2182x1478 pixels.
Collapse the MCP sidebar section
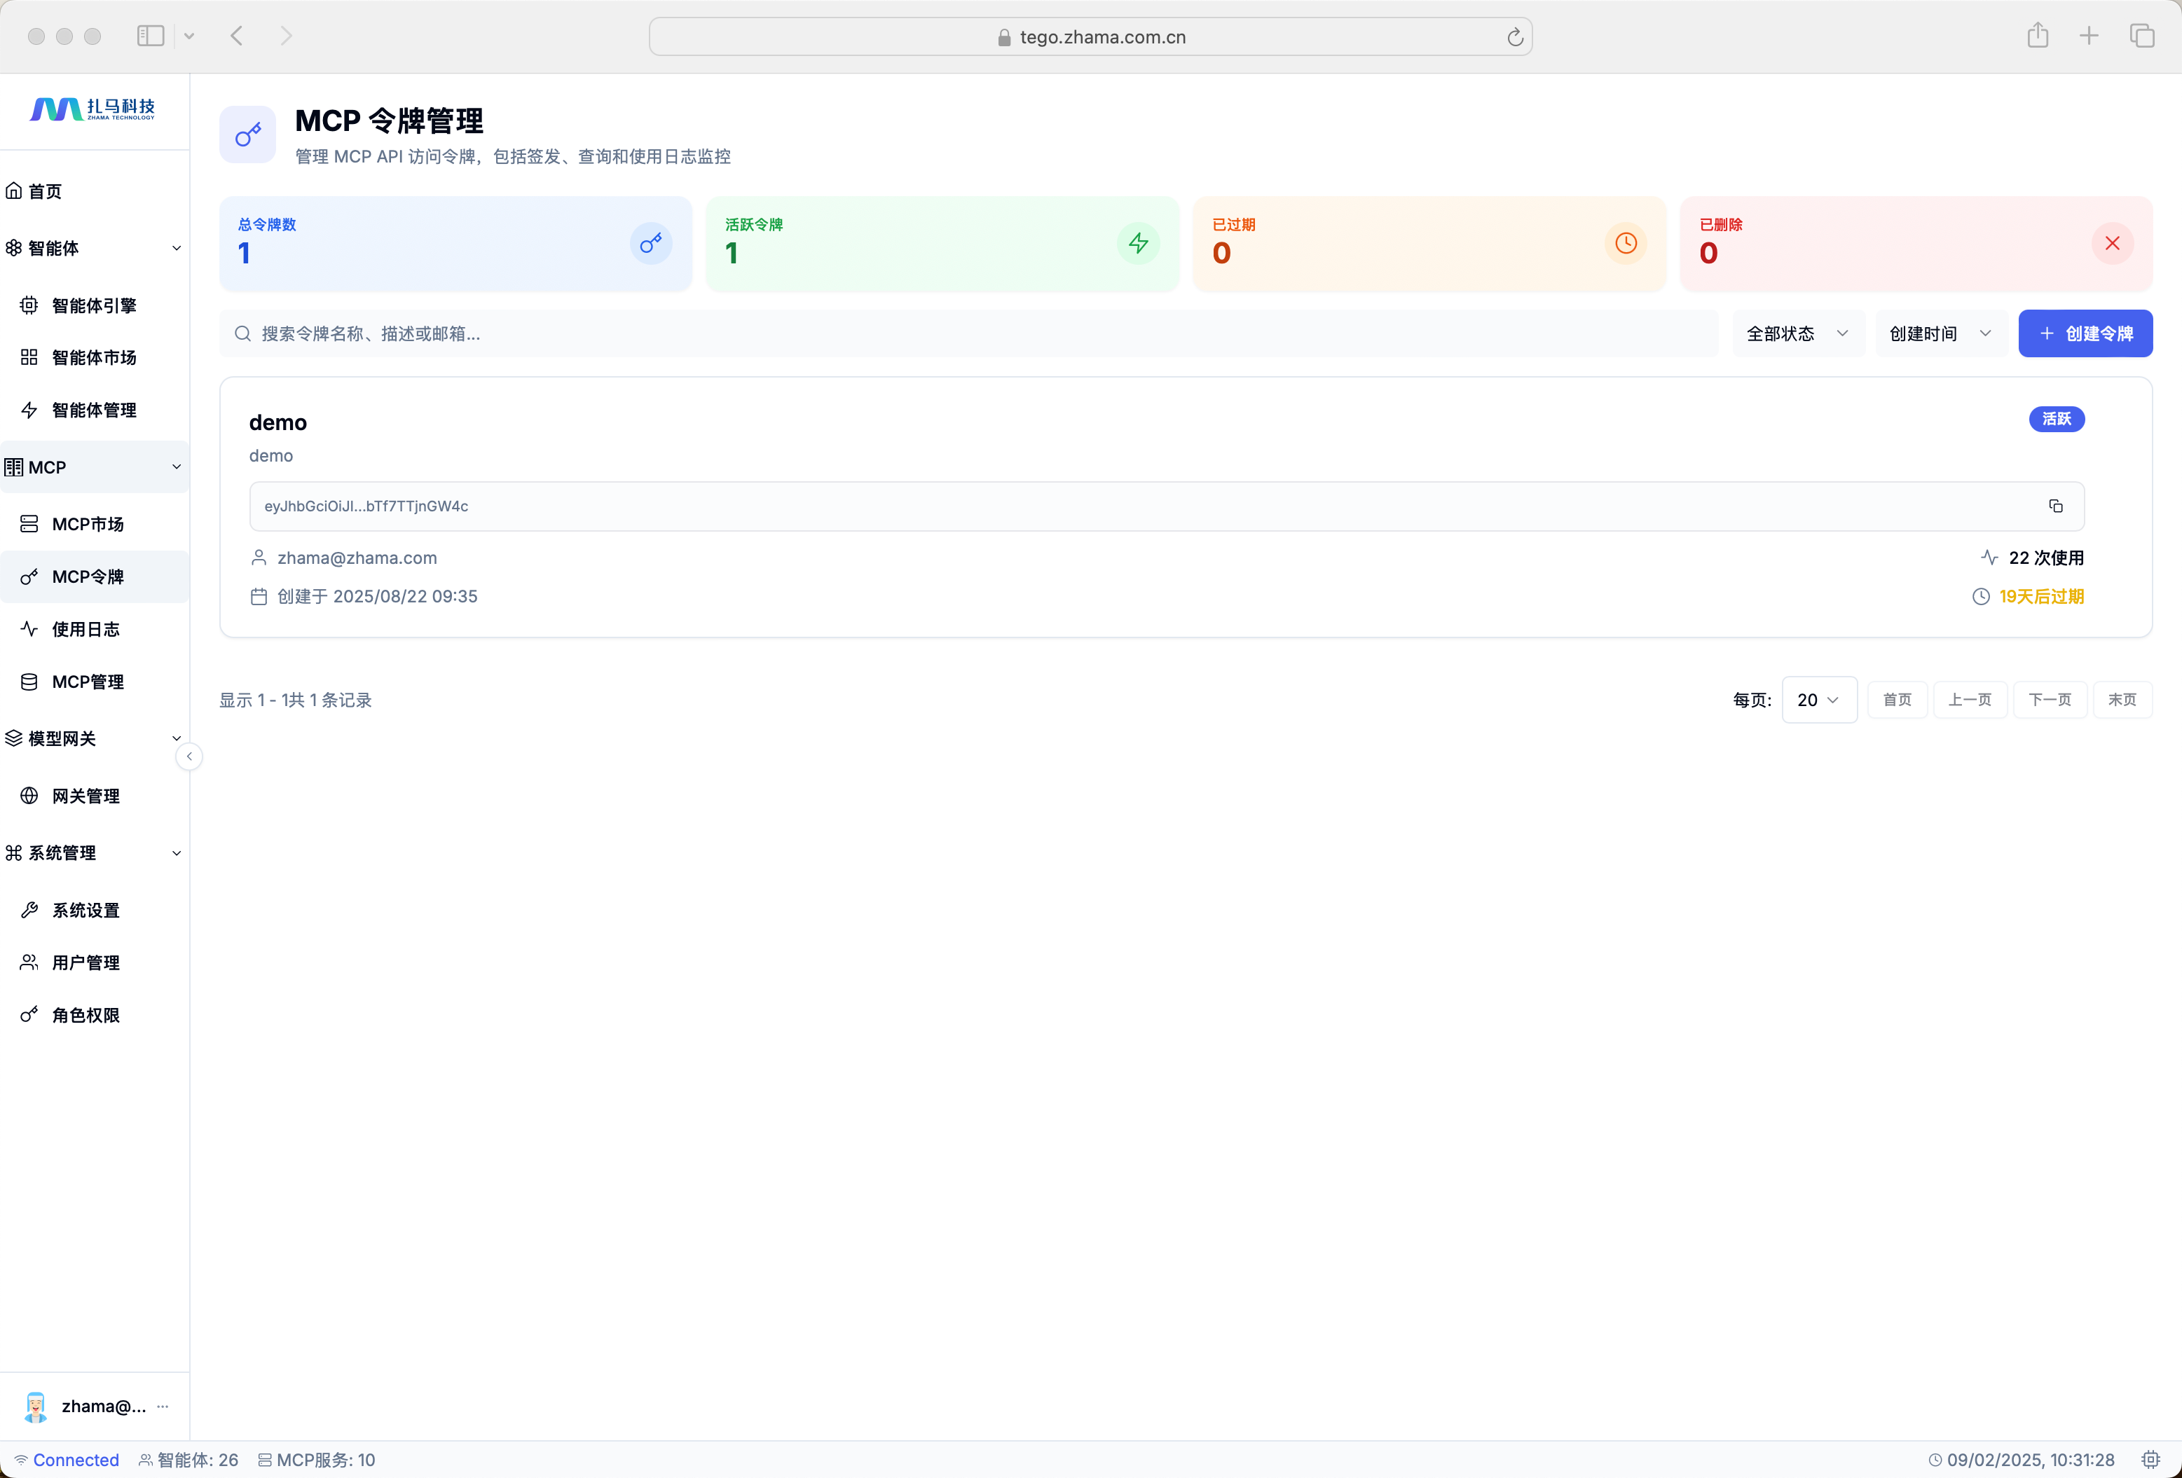(177, 467)
